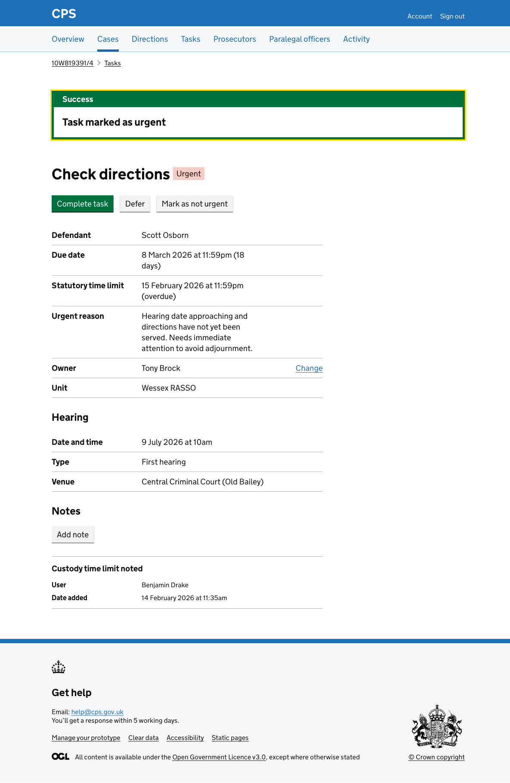Image resolution: width=510 pixels, height=783 pixels.
Task: Open the Crown copyright link
Action: (436, 757)
